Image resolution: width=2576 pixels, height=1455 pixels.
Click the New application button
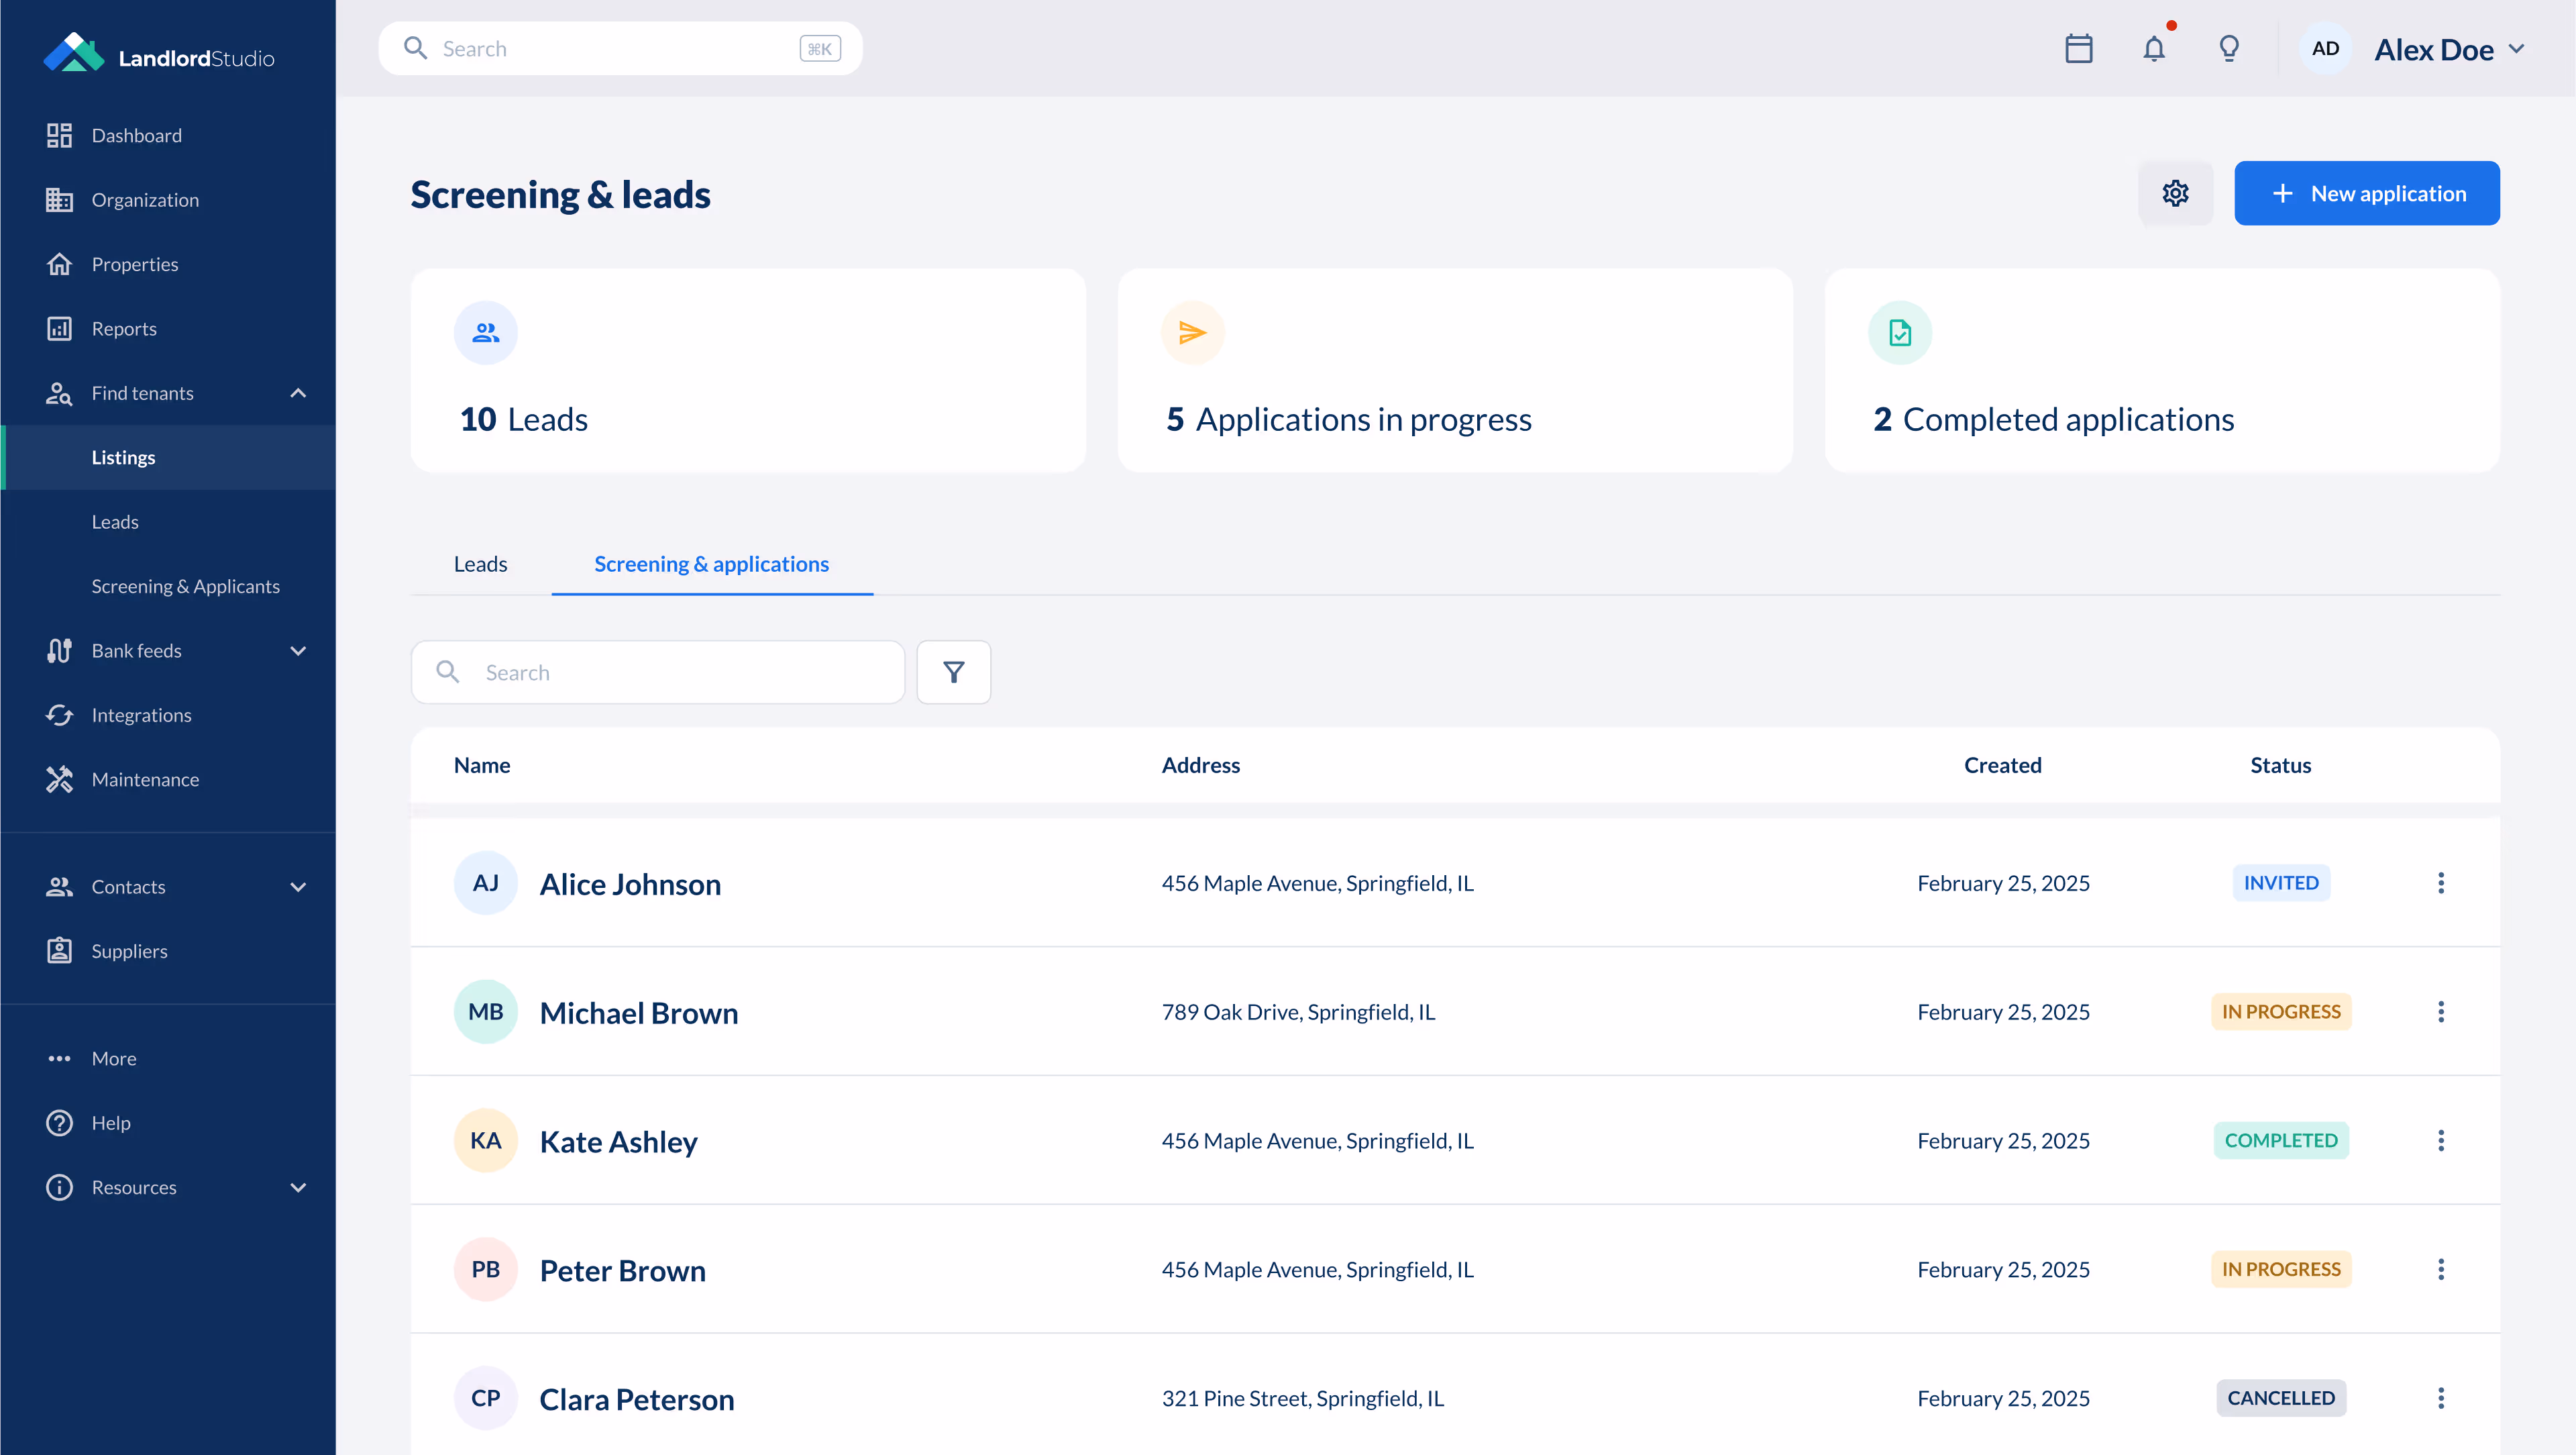(x=2366, y=193)
